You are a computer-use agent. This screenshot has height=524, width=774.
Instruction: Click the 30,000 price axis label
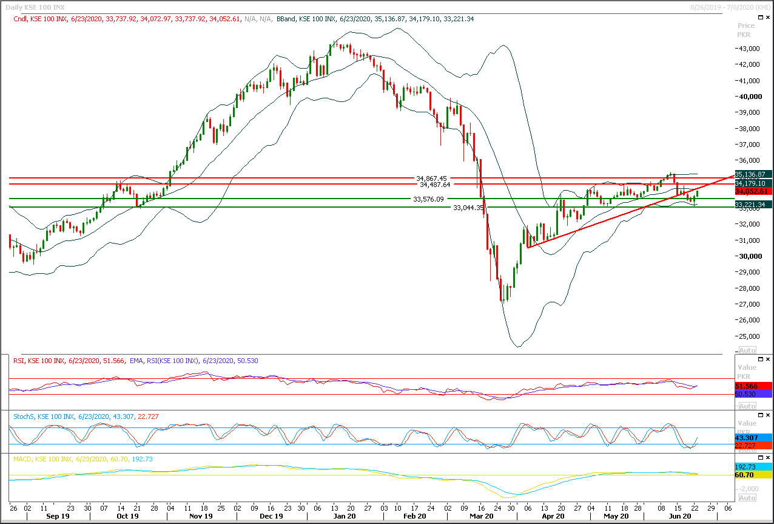click(x=750, y=256)
